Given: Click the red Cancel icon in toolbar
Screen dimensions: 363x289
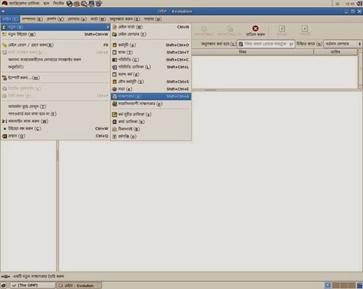Looking at the screenshot, I should coord(255,28).
